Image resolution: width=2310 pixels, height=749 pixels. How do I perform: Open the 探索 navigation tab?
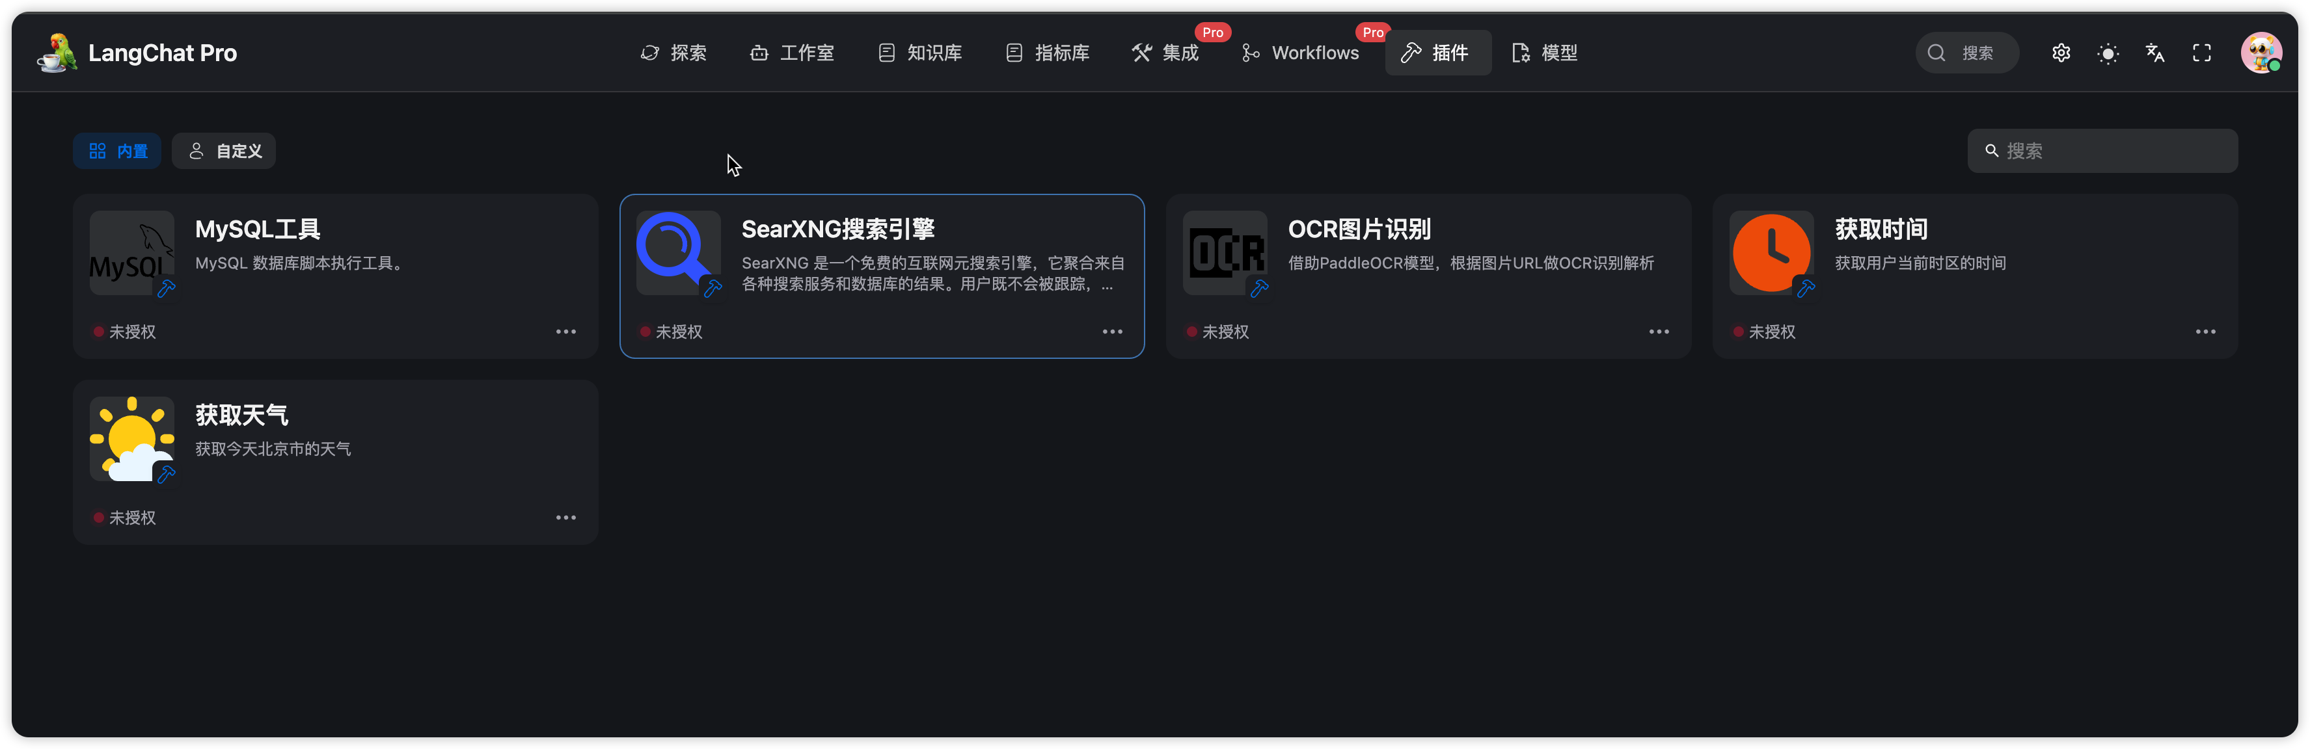[673, 53]
